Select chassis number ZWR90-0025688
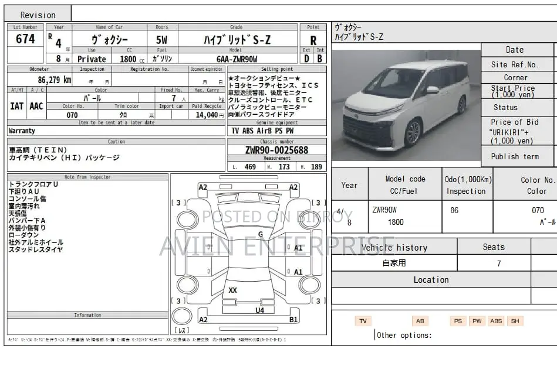557x373 pixels. point(276,150)
